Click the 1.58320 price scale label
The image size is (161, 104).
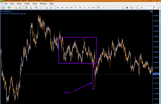coord(156,16)
